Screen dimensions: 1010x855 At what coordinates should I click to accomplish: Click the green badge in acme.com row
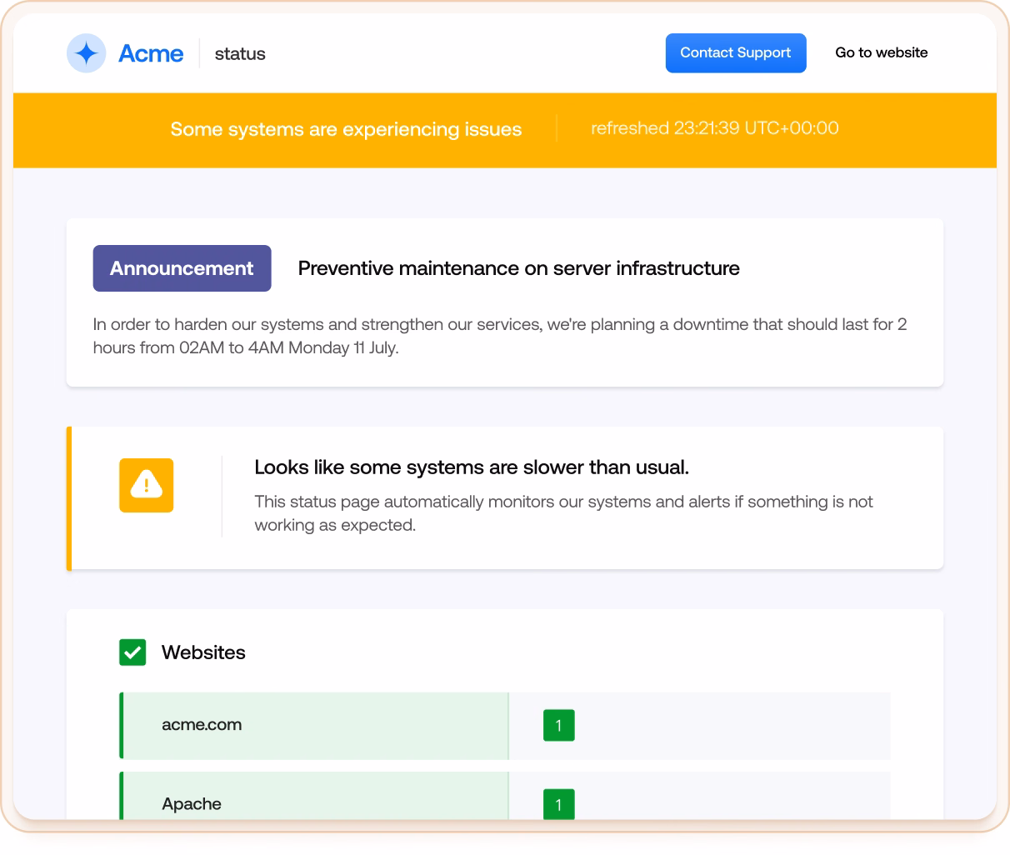[558, 726]
